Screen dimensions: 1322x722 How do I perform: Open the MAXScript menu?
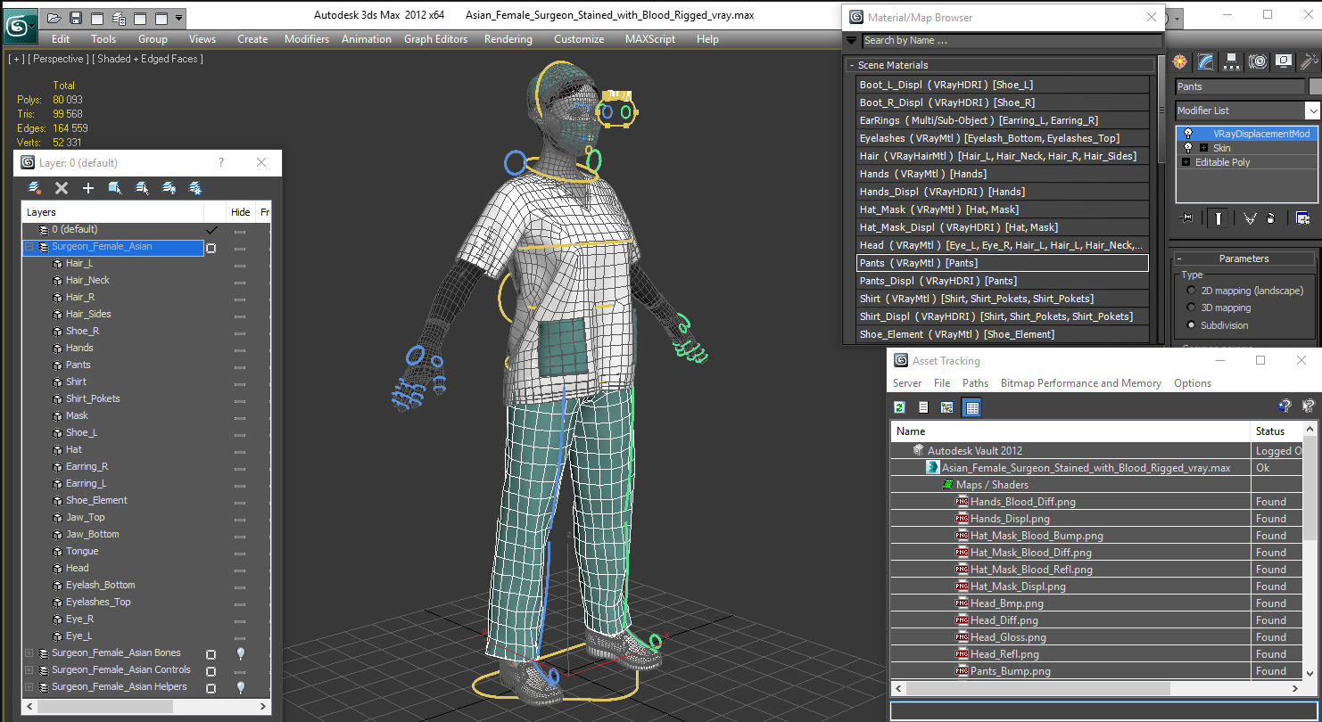(650, 39)
